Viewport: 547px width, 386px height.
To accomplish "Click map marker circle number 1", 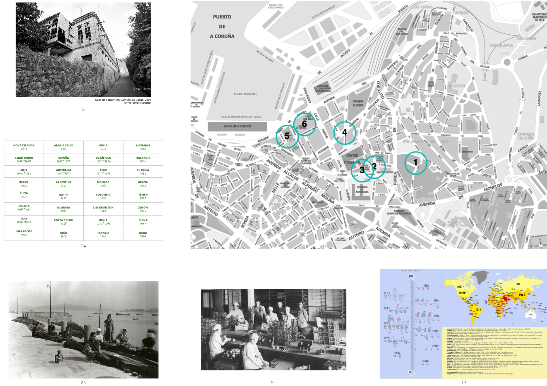I will click(x=415, y=163).
